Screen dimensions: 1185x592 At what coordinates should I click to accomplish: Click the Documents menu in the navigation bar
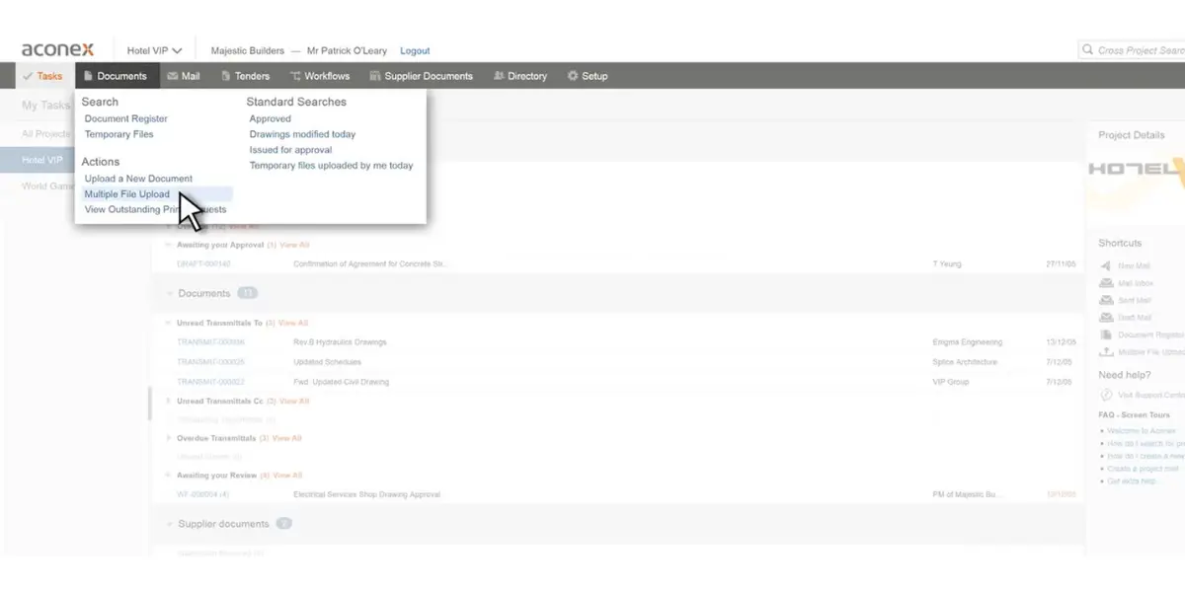pyautogui.click(x=116, y=76)
